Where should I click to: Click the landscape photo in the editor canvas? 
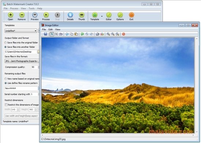[118, 85]
